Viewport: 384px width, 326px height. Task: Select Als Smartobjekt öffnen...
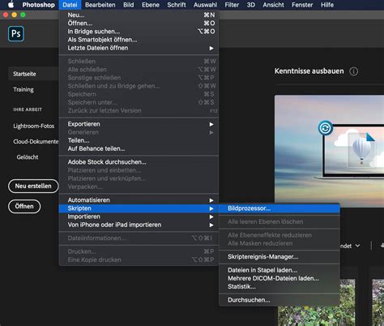pos(139,40)
